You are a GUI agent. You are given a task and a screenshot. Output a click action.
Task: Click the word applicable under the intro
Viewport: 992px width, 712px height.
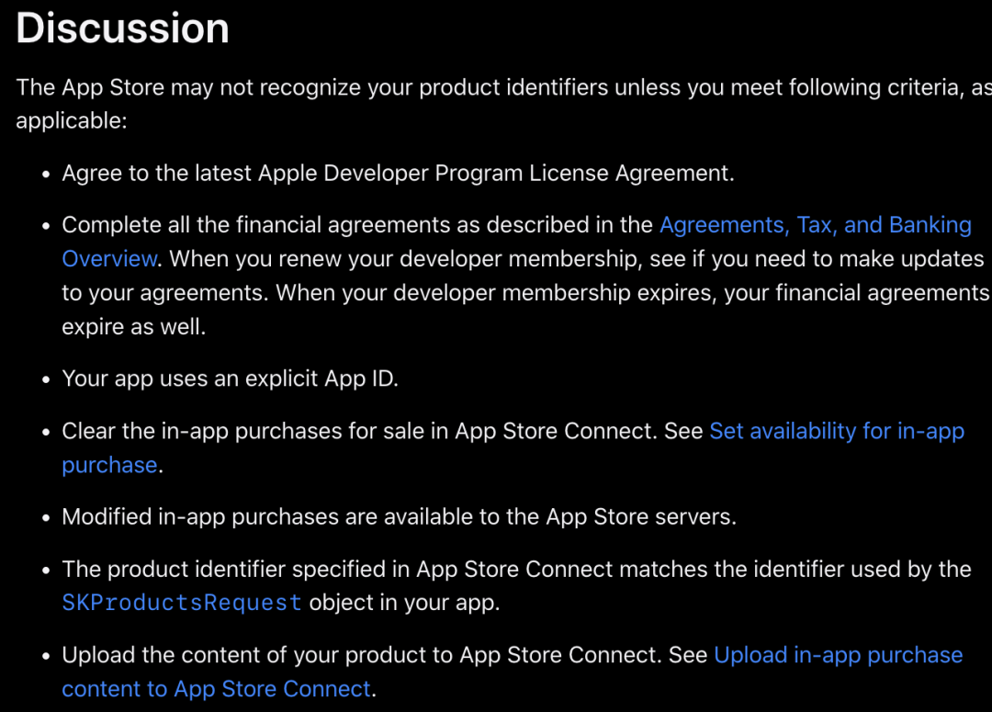71,120
